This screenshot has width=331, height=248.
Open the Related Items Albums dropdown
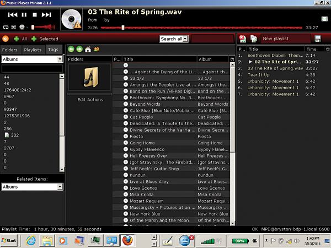[33, 187]
